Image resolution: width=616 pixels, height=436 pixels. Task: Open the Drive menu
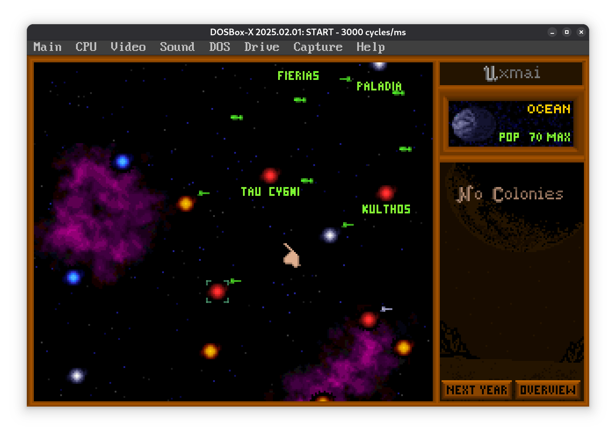pyautogui.click(x=261, y=47)
